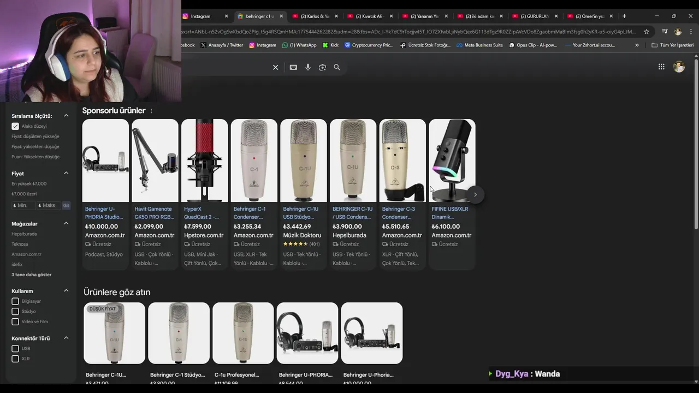Open the (1) WhatsApp bookmark

click(x=299, y=45)
